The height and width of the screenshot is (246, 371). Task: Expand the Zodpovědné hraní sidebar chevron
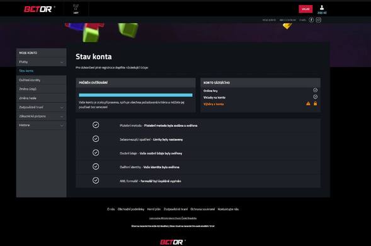pyautogui.click(x=62, y=107)
